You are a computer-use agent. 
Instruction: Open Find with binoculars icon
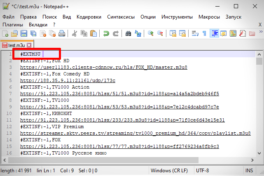[x=128, y=33]
